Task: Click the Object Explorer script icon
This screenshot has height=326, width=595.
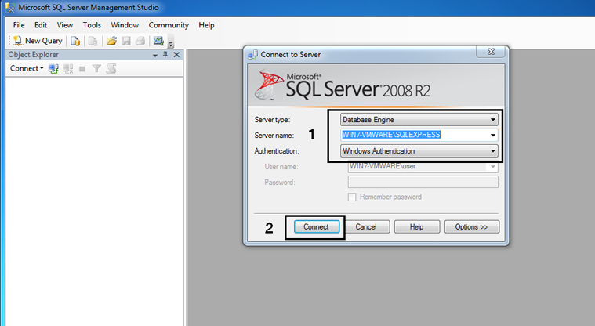Action: pyautogui.click(x=111, y=69)
